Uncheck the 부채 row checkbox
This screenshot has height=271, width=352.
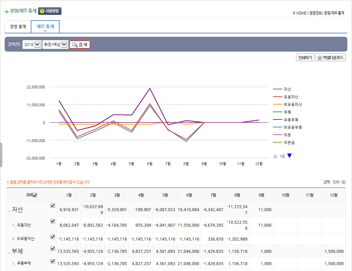pos(53,248)
